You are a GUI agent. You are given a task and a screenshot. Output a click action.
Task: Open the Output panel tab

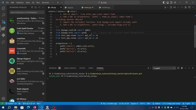point(82,68)
